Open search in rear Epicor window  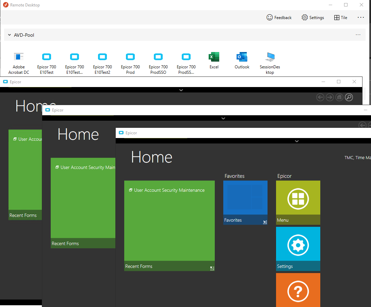tap(349, 97)
